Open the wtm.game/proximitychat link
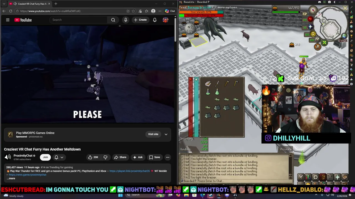355x199 pixels. pyautogui.click(x=27, y=175)
